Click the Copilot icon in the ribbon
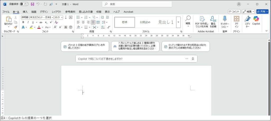 [x=256, y=19]
